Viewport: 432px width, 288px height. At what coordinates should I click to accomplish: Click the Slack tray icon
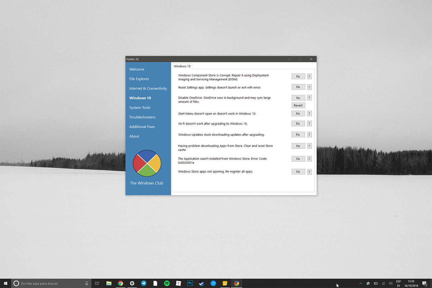click(368, 283)
